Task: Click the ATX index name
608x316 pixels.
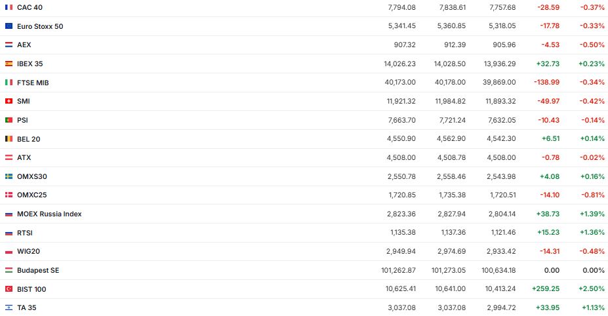Action: point(24,158)
